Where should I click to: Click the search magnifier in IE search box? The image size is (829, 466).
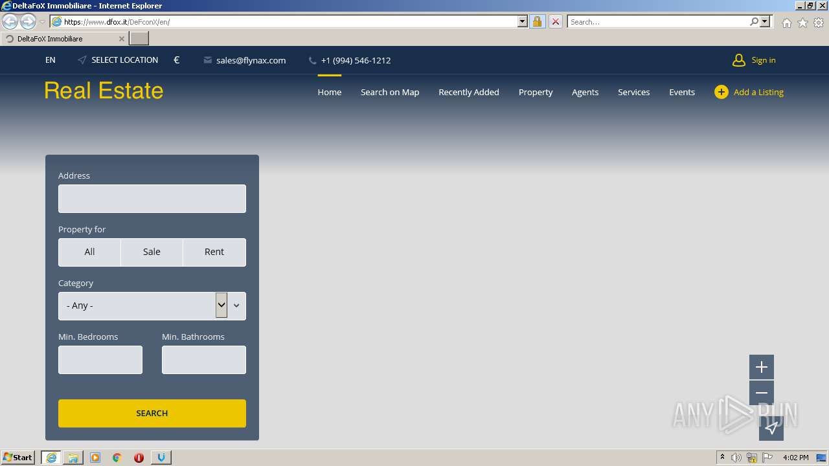pyautogui.click(x=754, y=21)
